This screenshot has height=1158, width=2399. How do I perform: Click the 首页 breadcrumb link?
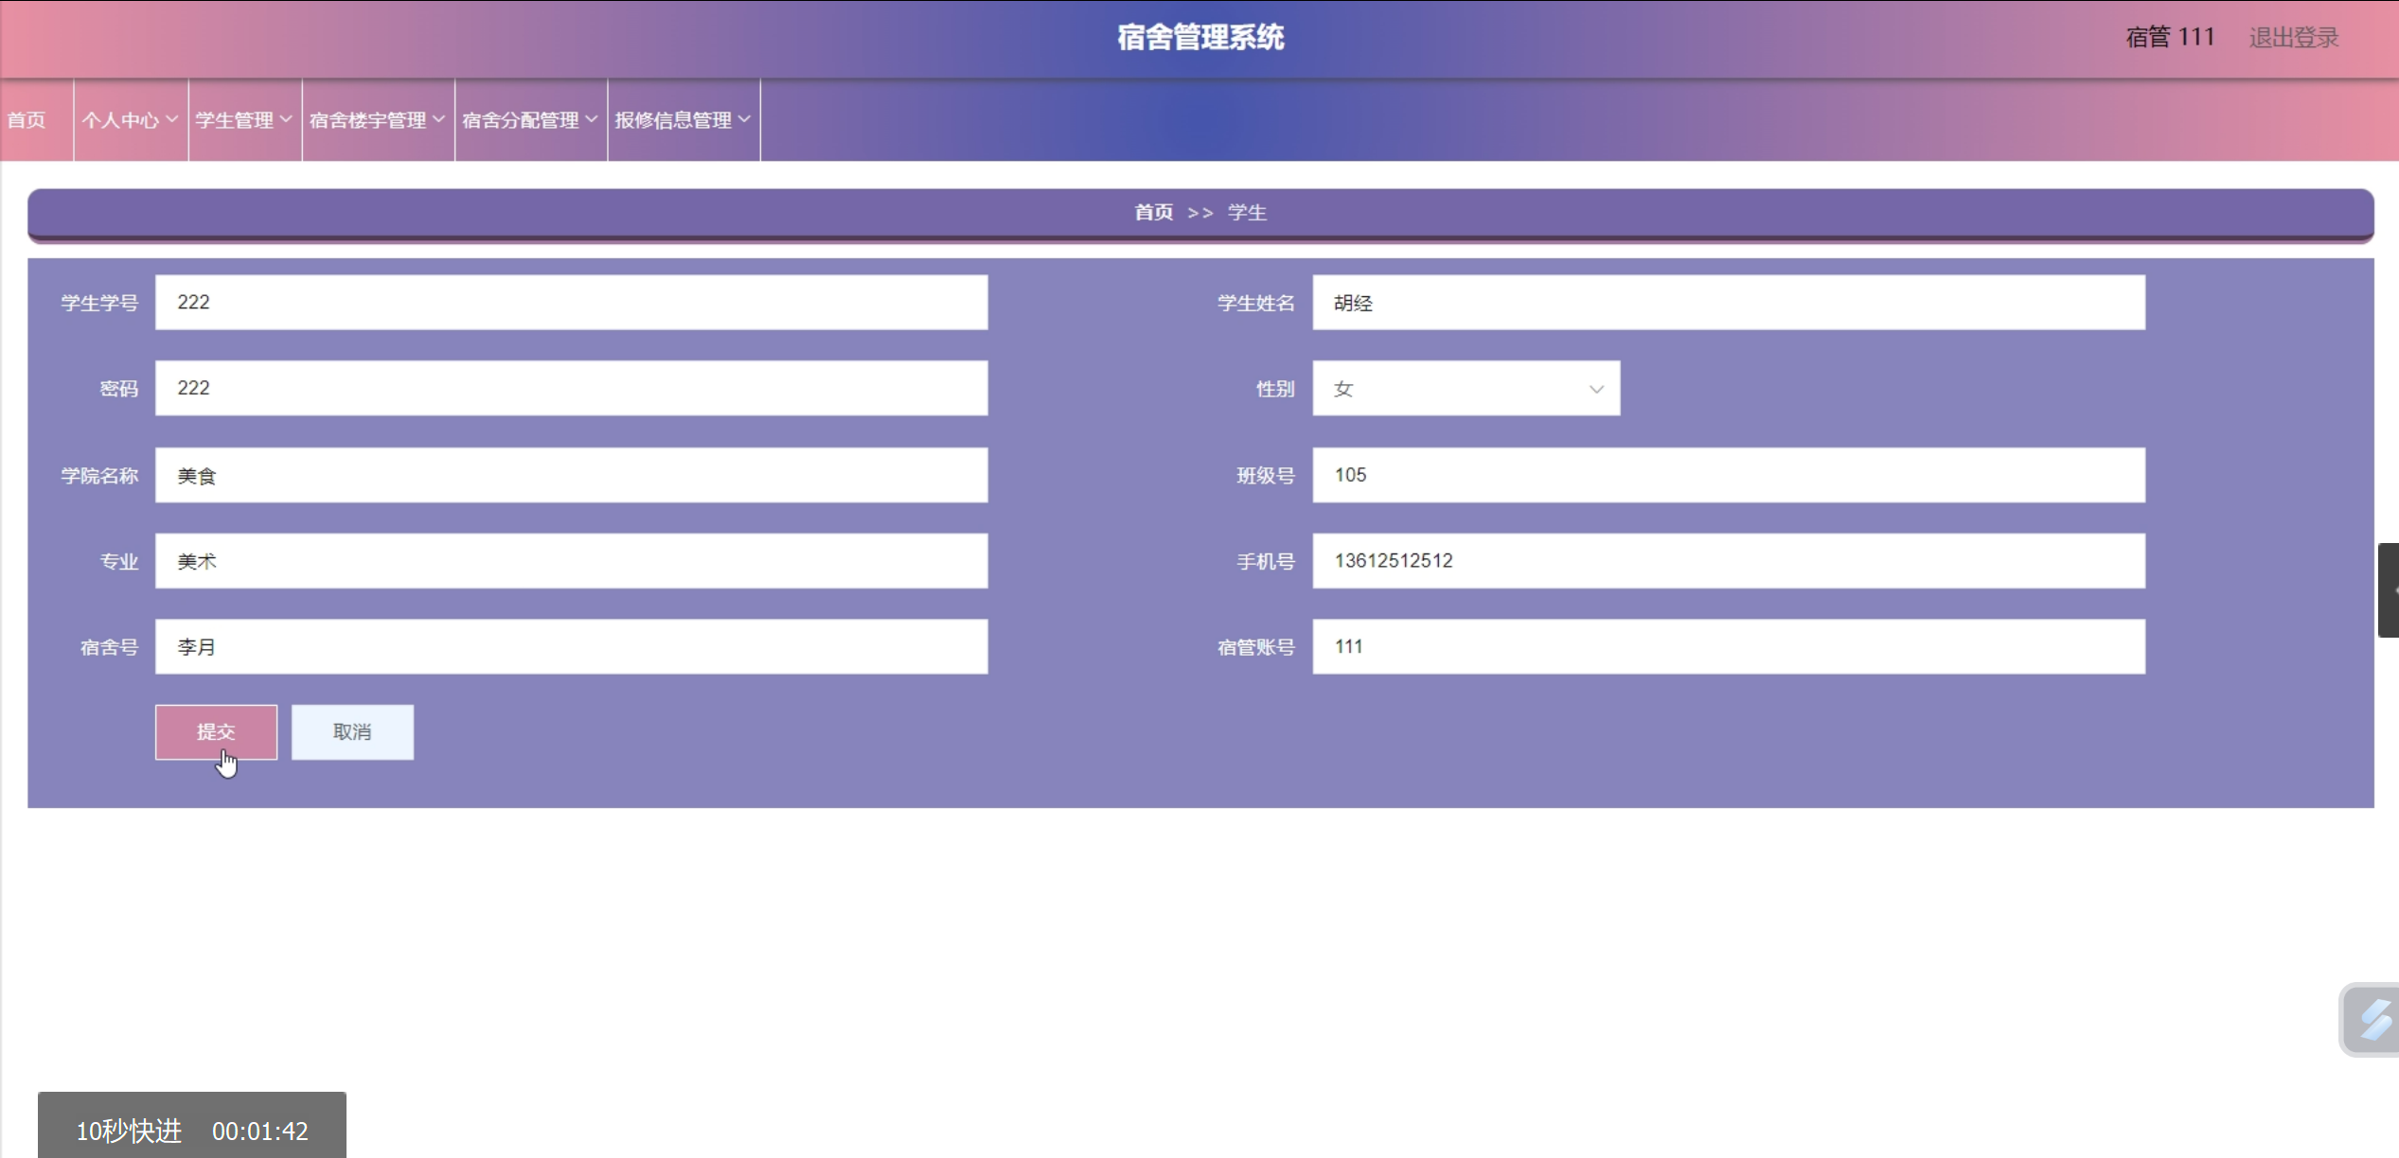point(1153,213)
